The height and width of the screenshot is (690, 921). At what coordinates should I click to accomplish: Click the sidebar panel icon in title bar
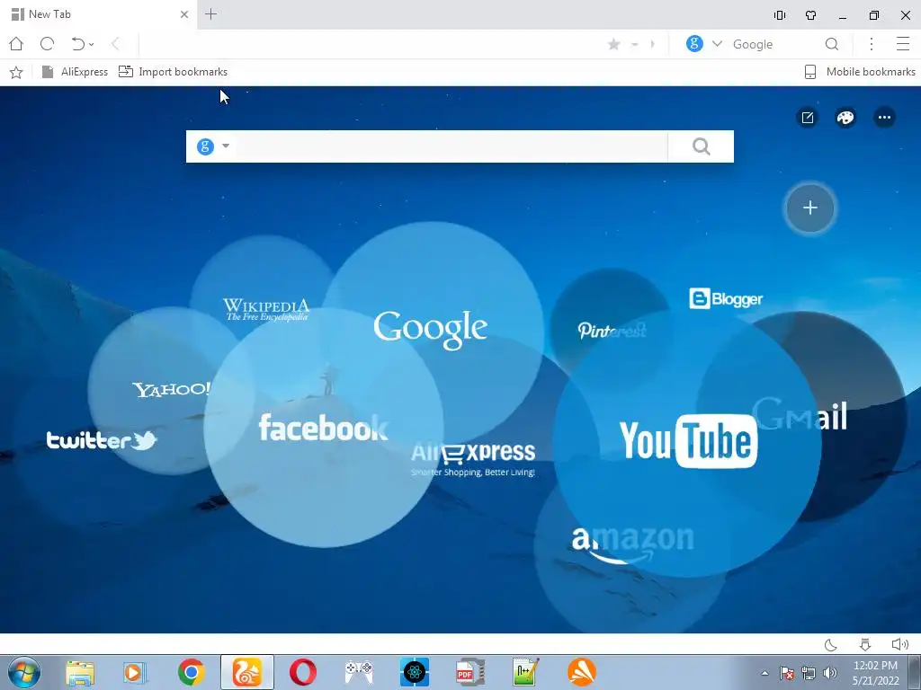click(780, 15)
